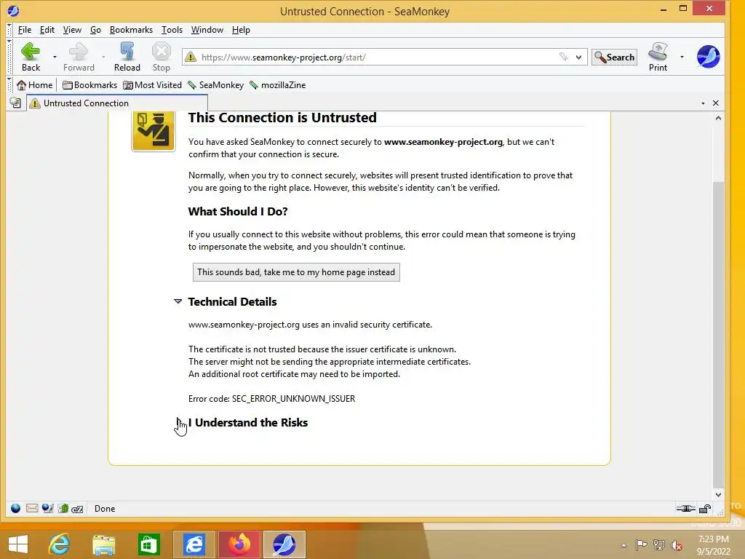Click the taskbar clock showing 7:23 PM

[x=713, y=545]
